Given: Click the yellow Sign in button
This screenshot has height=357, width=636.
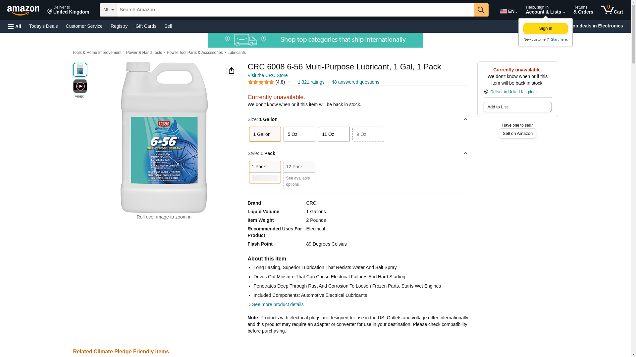Looking at the screenshot, I should 545,28.
